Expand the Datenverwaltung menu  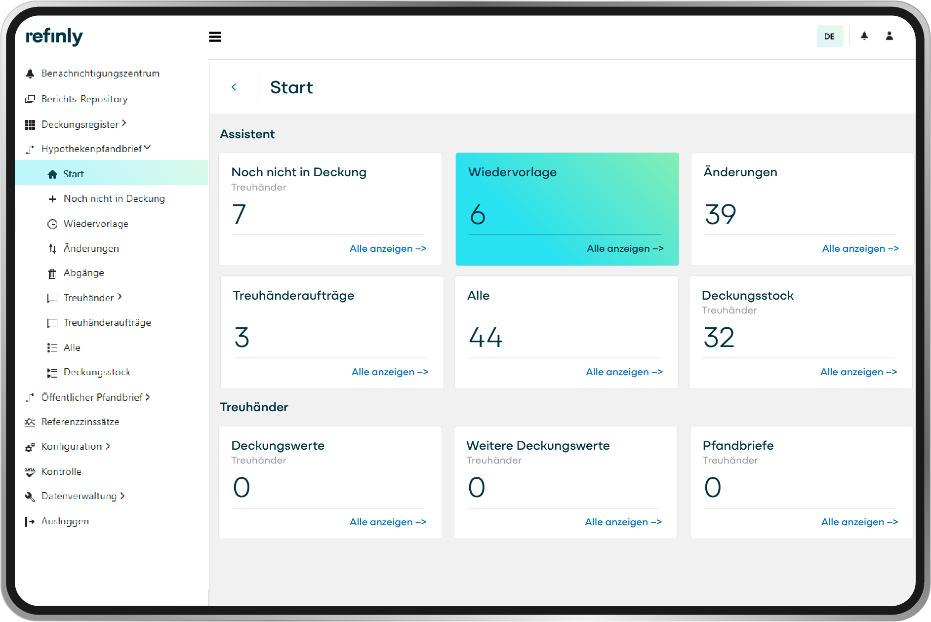tap(122, 496)
